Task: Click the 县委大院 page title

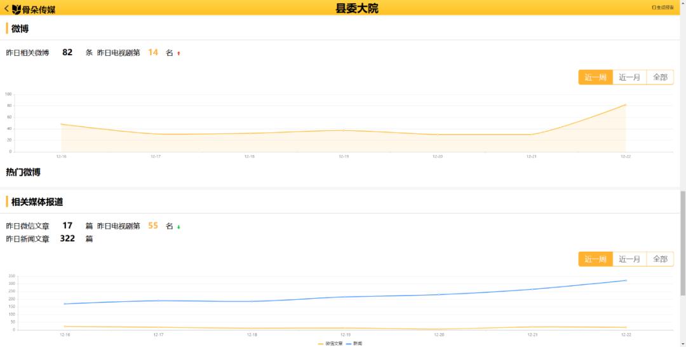Action: click(356, 8)
